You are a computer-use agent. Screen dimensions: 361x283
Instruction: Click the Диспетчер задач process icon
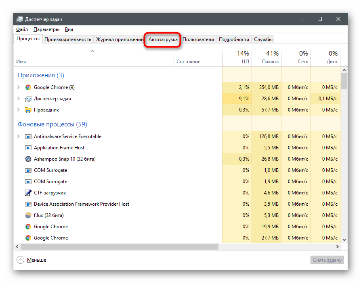coord(28,99)
